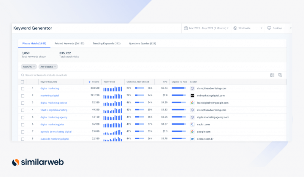
Task: Open the digital marketing course keyword link
Action: pyautogui.click(x=54, y=103)
